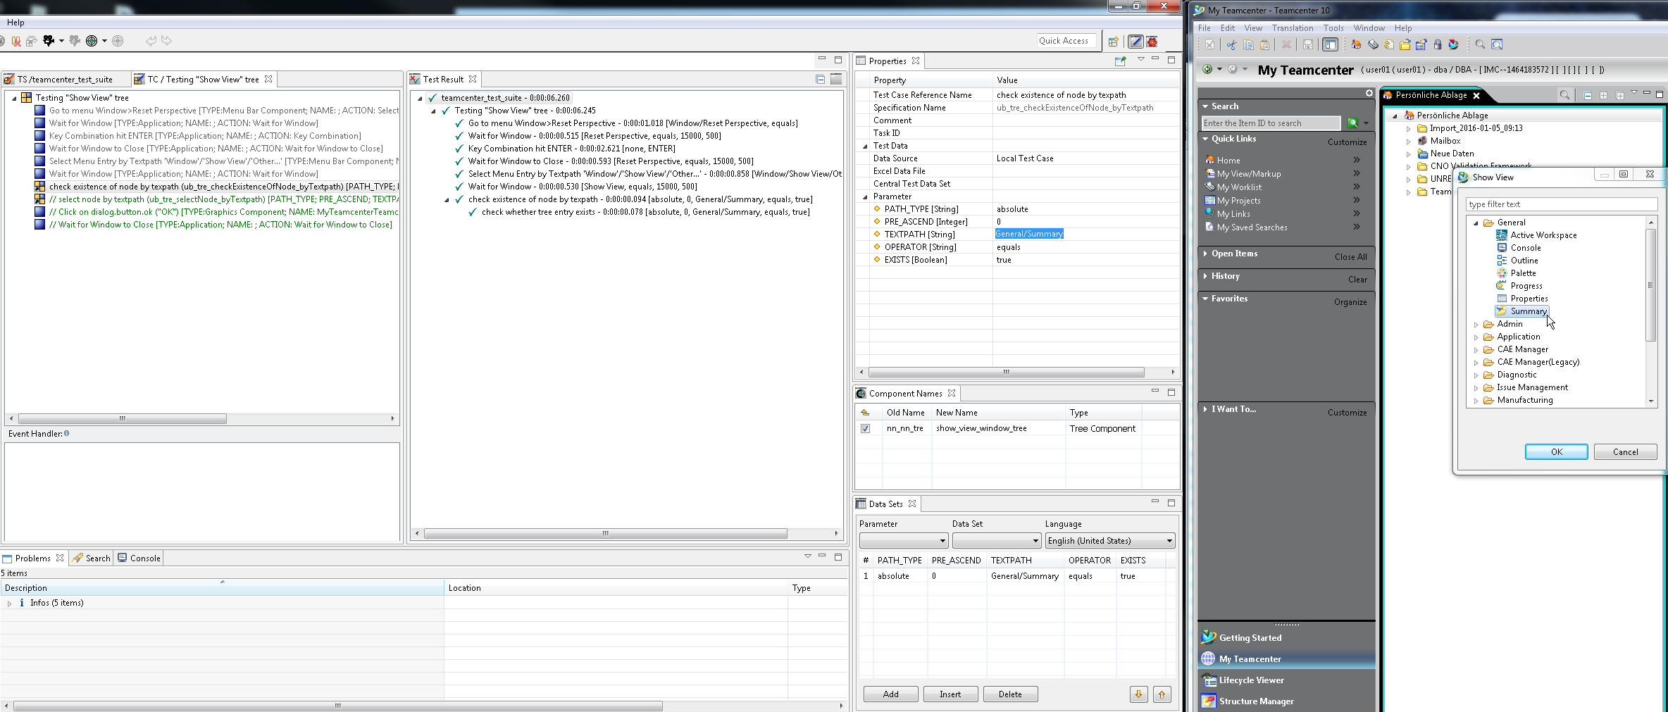This screenshot has width=1668, height=712.
Task: Click the green target observation mode icon
Action: click(92, 41)
